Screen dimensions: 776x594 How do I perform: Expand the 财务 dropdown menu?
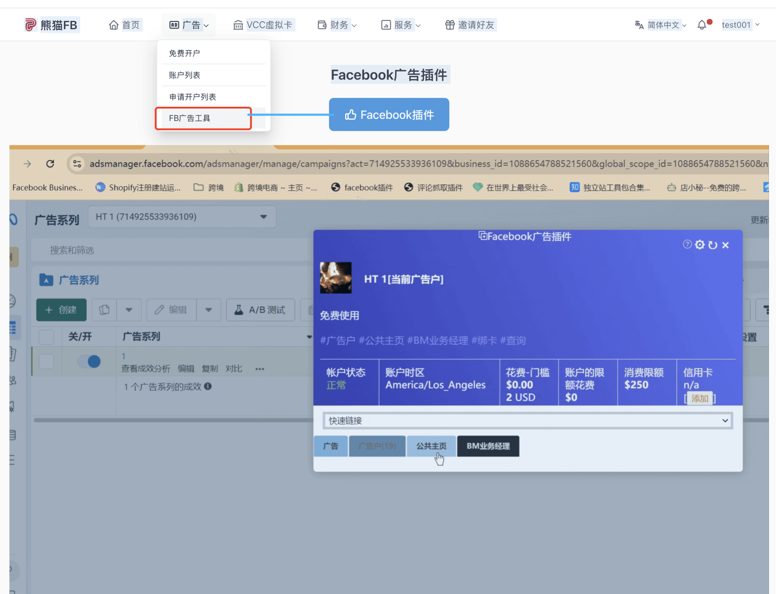point(337,25)
